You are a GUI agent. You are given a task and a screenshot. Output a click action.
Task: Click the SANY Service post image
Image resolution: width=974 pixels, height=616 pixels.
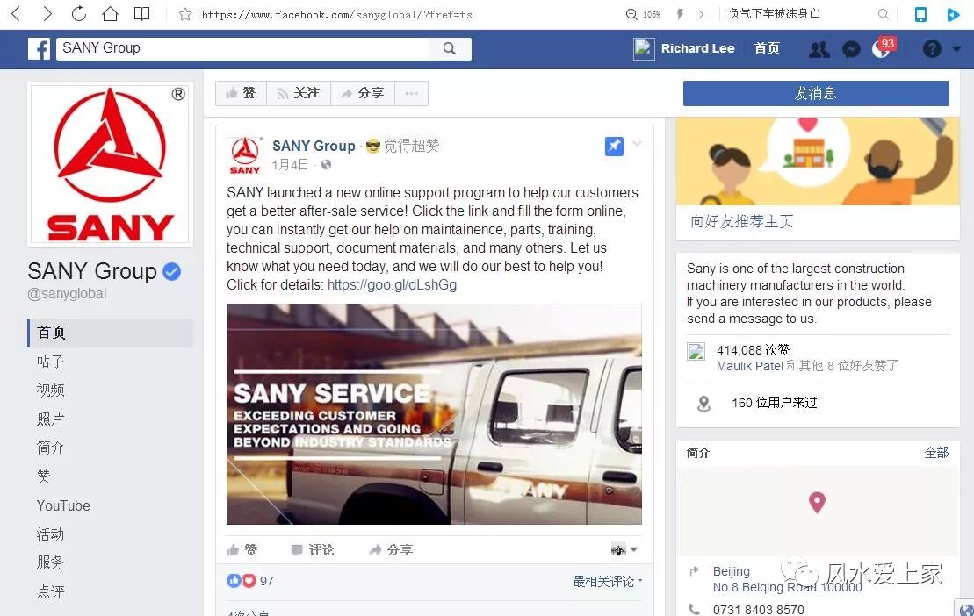pos(434,414)
